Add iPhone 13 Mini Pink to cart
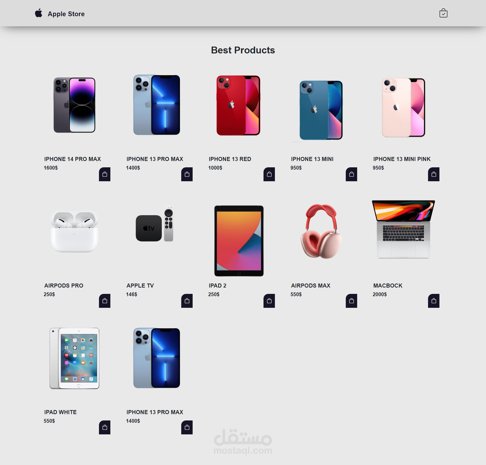Viewport: 486px width, 465px height. click(434, 174)
